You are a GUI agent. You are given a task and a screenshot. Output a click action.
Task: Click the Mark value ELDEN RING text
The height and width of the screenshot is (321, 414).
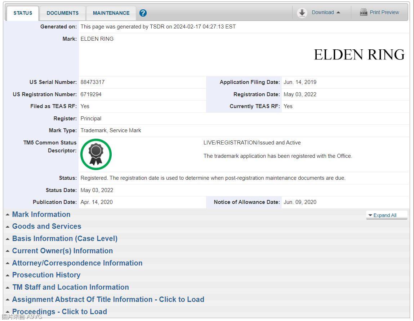tap(97, 39)
